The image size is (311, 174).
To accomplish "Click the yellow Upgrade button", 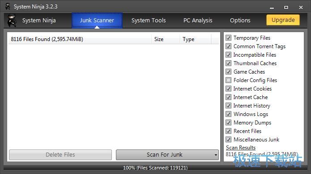I will pos(283,20).
